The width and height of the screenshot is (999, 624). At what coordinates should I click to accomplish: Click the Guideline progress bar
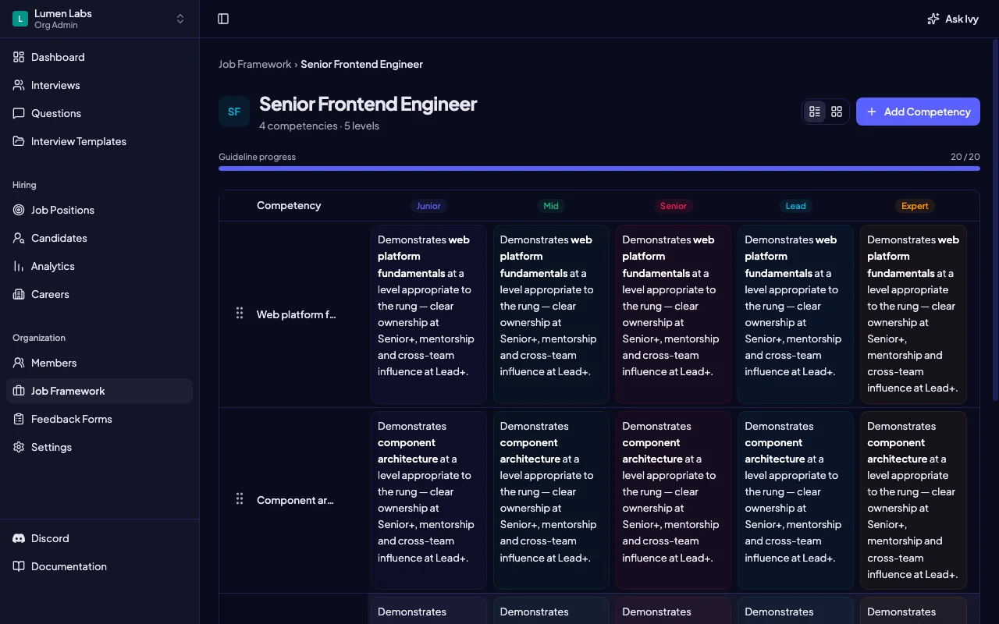[x=599, y=168]
